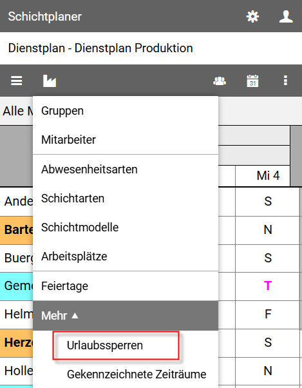Viewport: 302px width, 388px height.
Task: Click the S shift cell in Ande row
Action: [268, 202]
